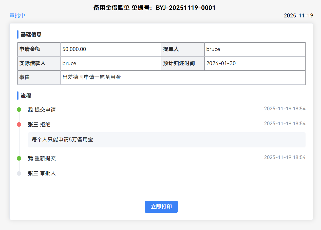Click the 50,000.00 amount value cell

[74, 49]
